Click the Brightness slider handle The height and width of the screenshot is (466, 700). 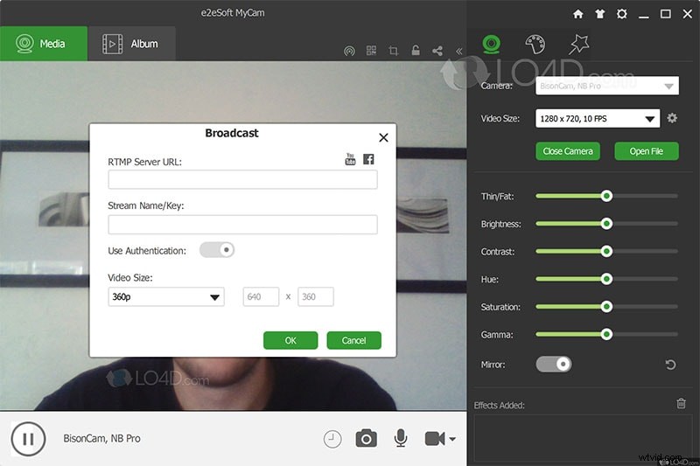[606, 224]
